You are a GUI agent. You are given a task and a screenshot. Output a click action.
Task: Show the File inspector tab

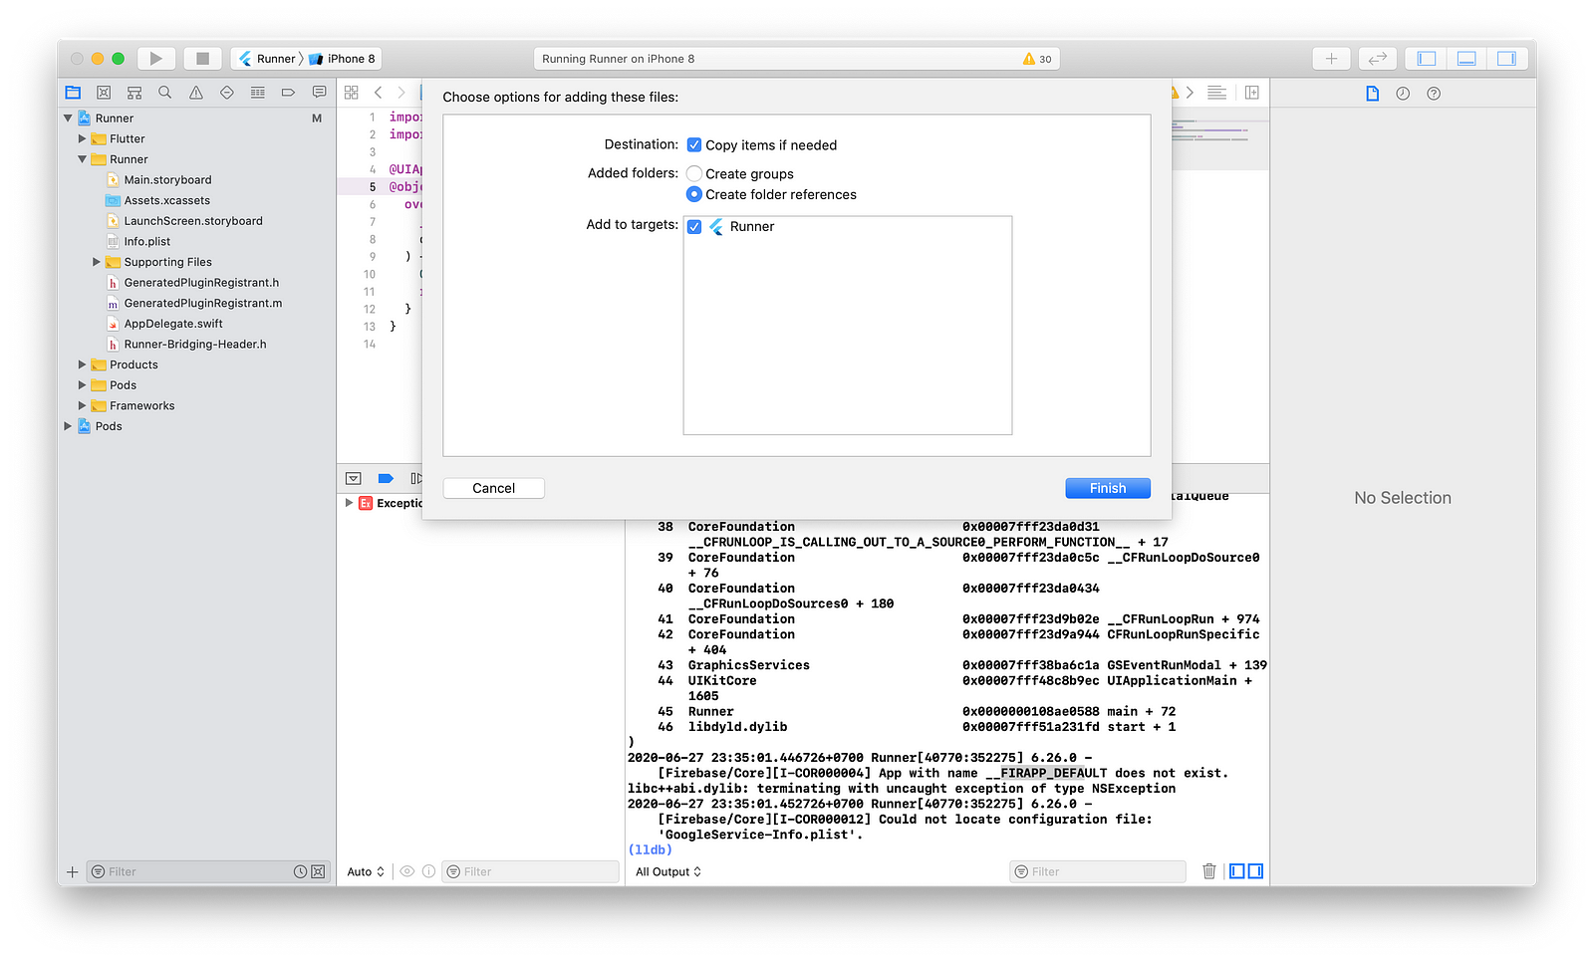1373,94
